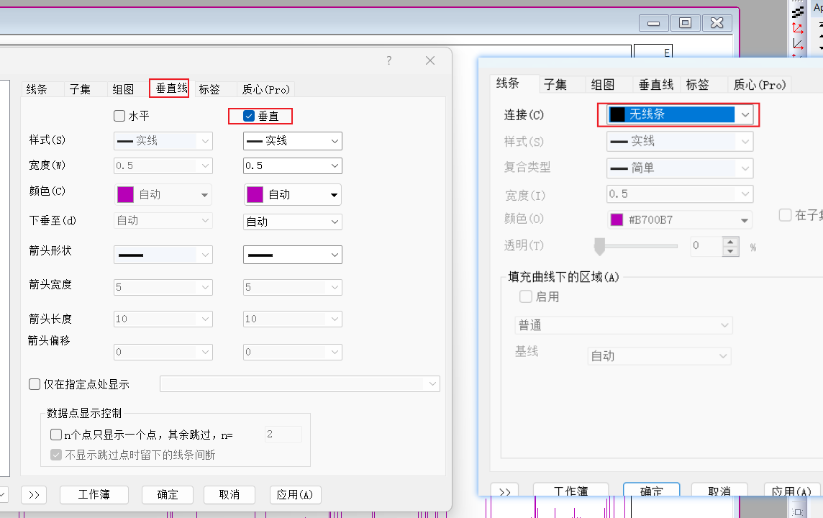Open the 基线 自动 dropdown
823x518 pixels.
(x=659, y=356)
